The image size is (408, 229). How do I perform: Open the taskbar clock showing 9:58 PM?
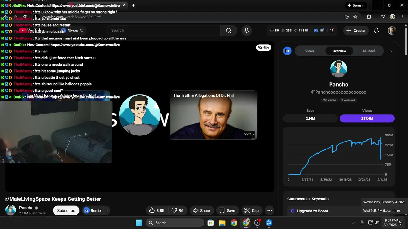click(x=390, y=223)
